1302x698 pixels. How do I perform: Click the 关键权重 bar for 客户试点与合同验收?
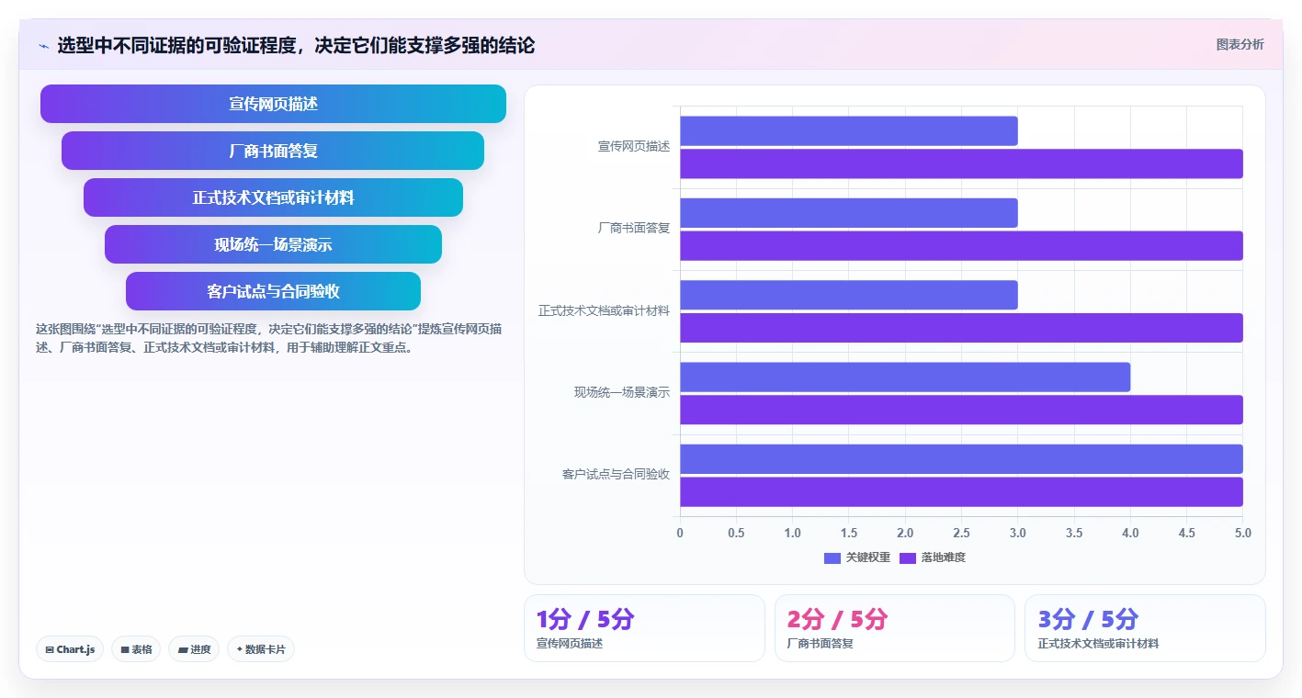pyautogui.click(x=961, y=459)
